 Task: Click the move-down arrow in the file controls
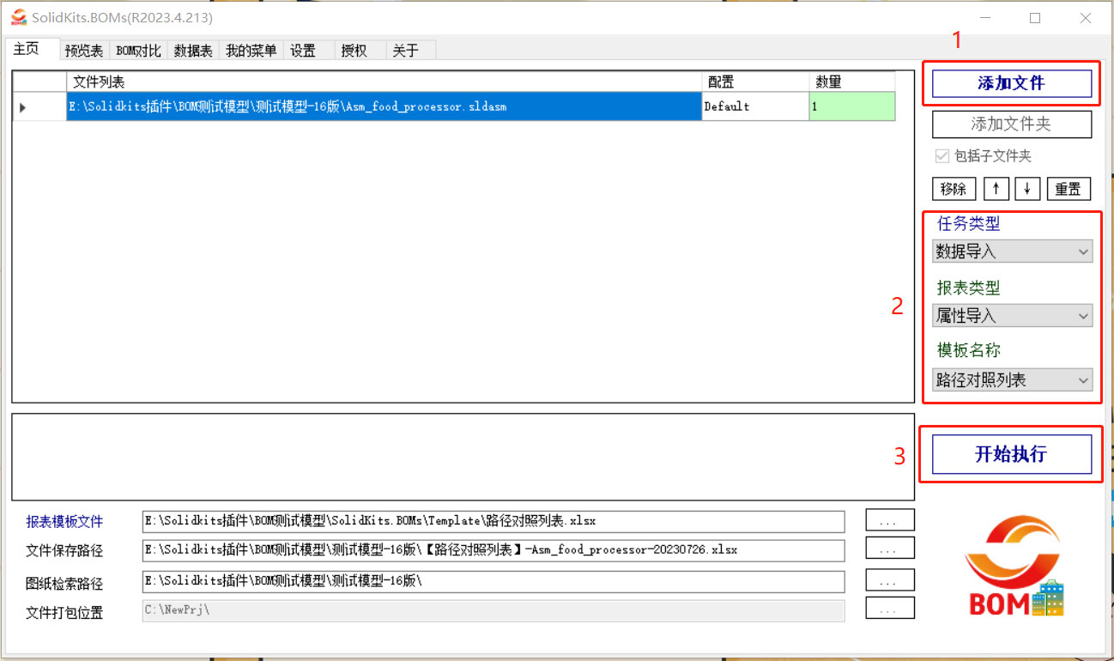click(1027, 188)
